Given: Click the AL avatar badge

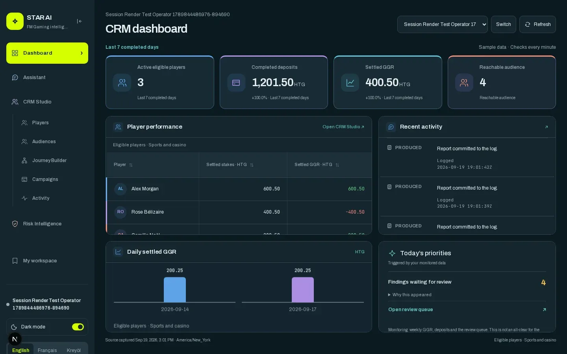Looking at the screenshot, I should 120,189.
